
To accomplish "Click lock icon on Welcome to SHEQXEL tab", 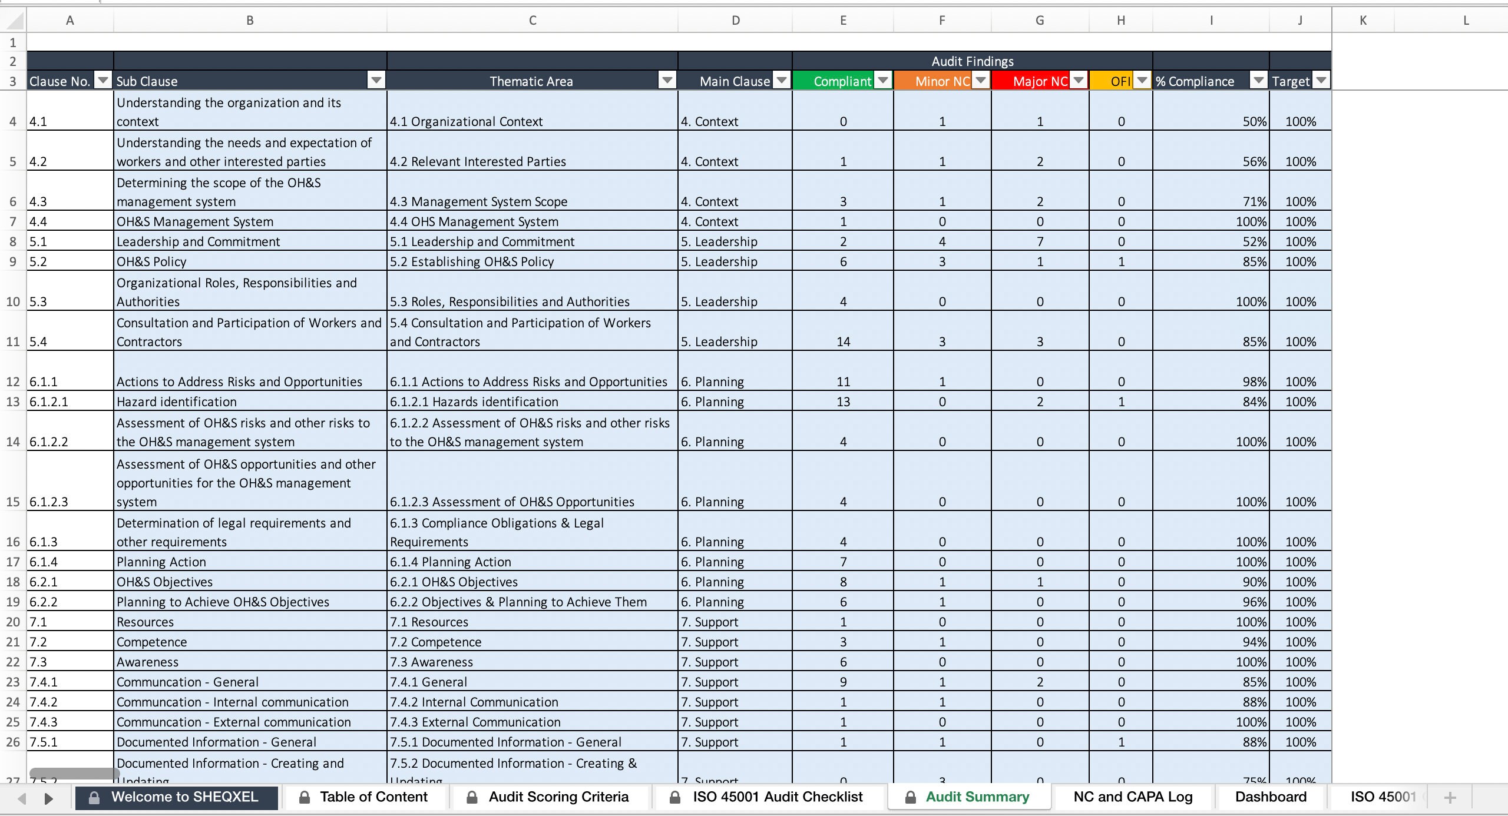I will 94,797.
